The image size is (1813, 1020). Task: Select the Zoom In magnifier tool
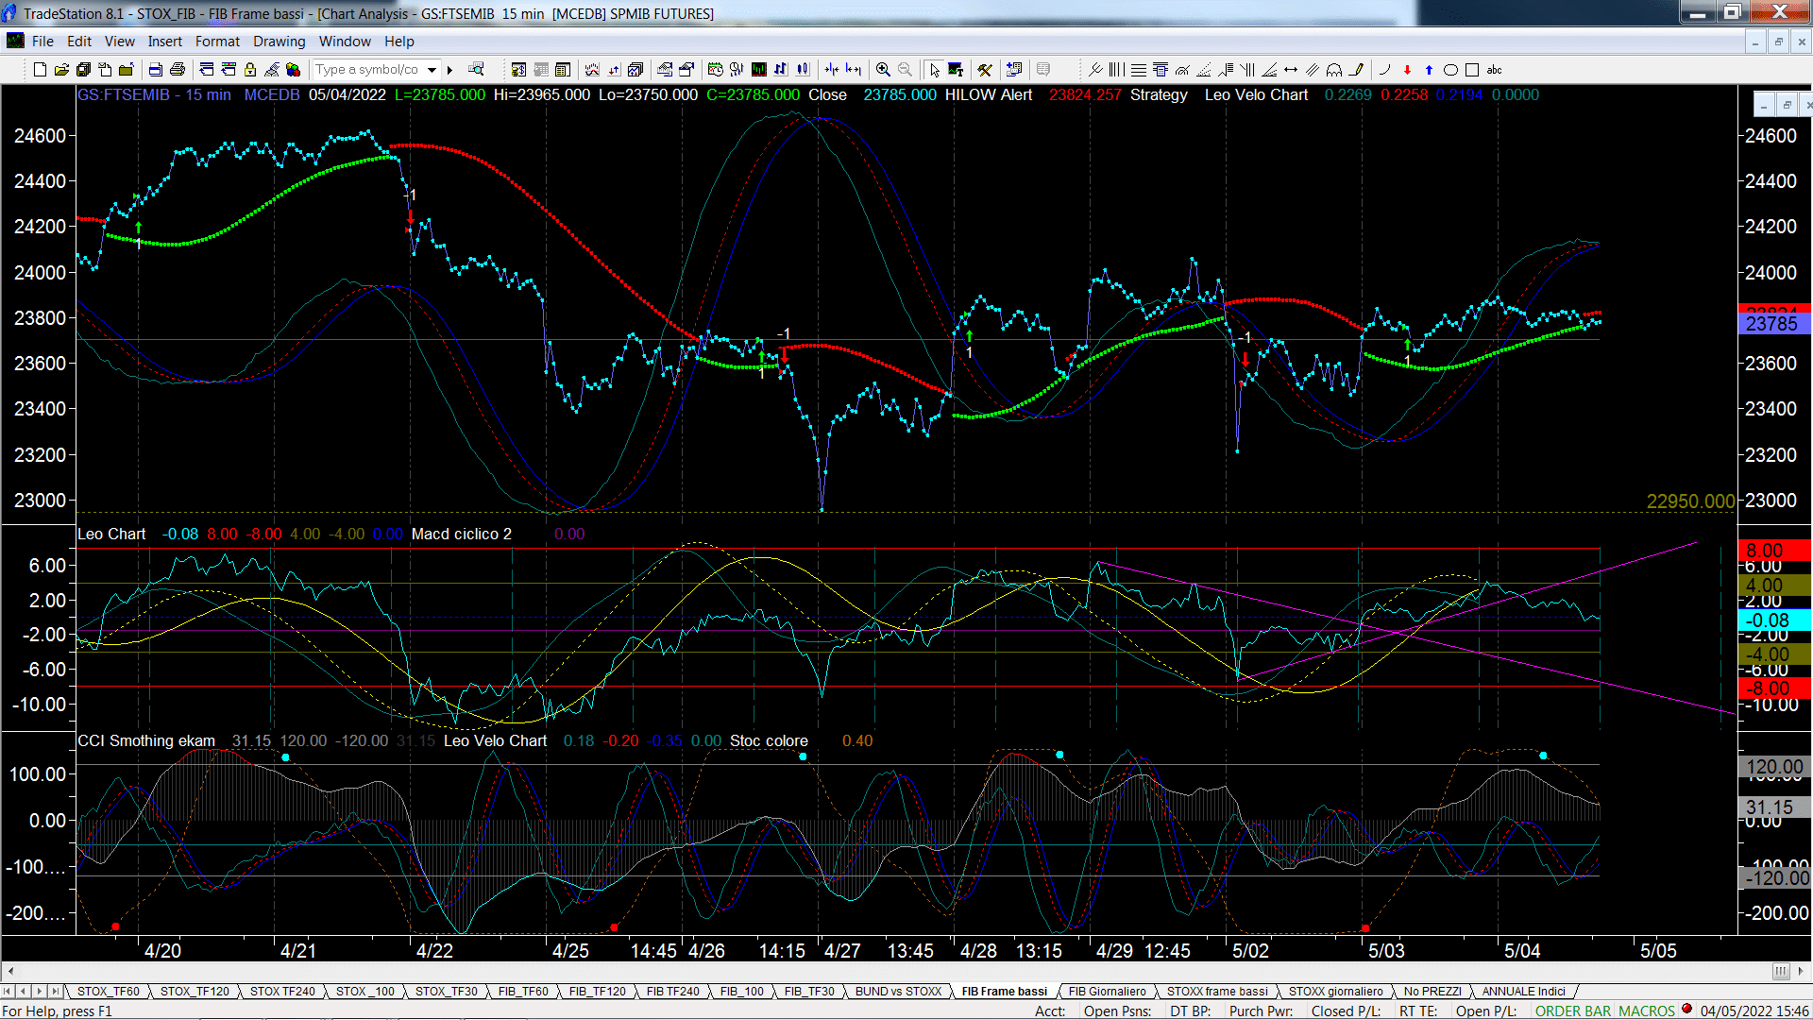click(883, 70)
